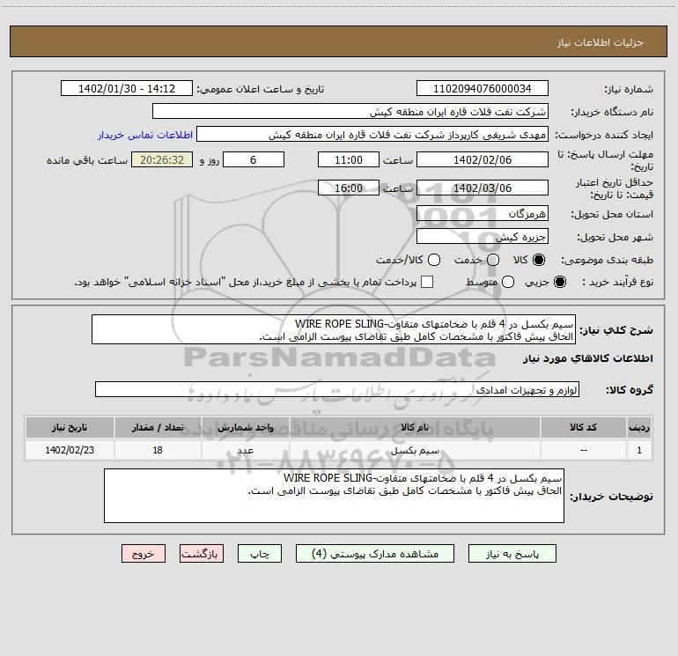The height and width of the screenshot is (656, 678).
Task: Click the نام دستگاه خریدار field
Action: click(x=350, y=112)
